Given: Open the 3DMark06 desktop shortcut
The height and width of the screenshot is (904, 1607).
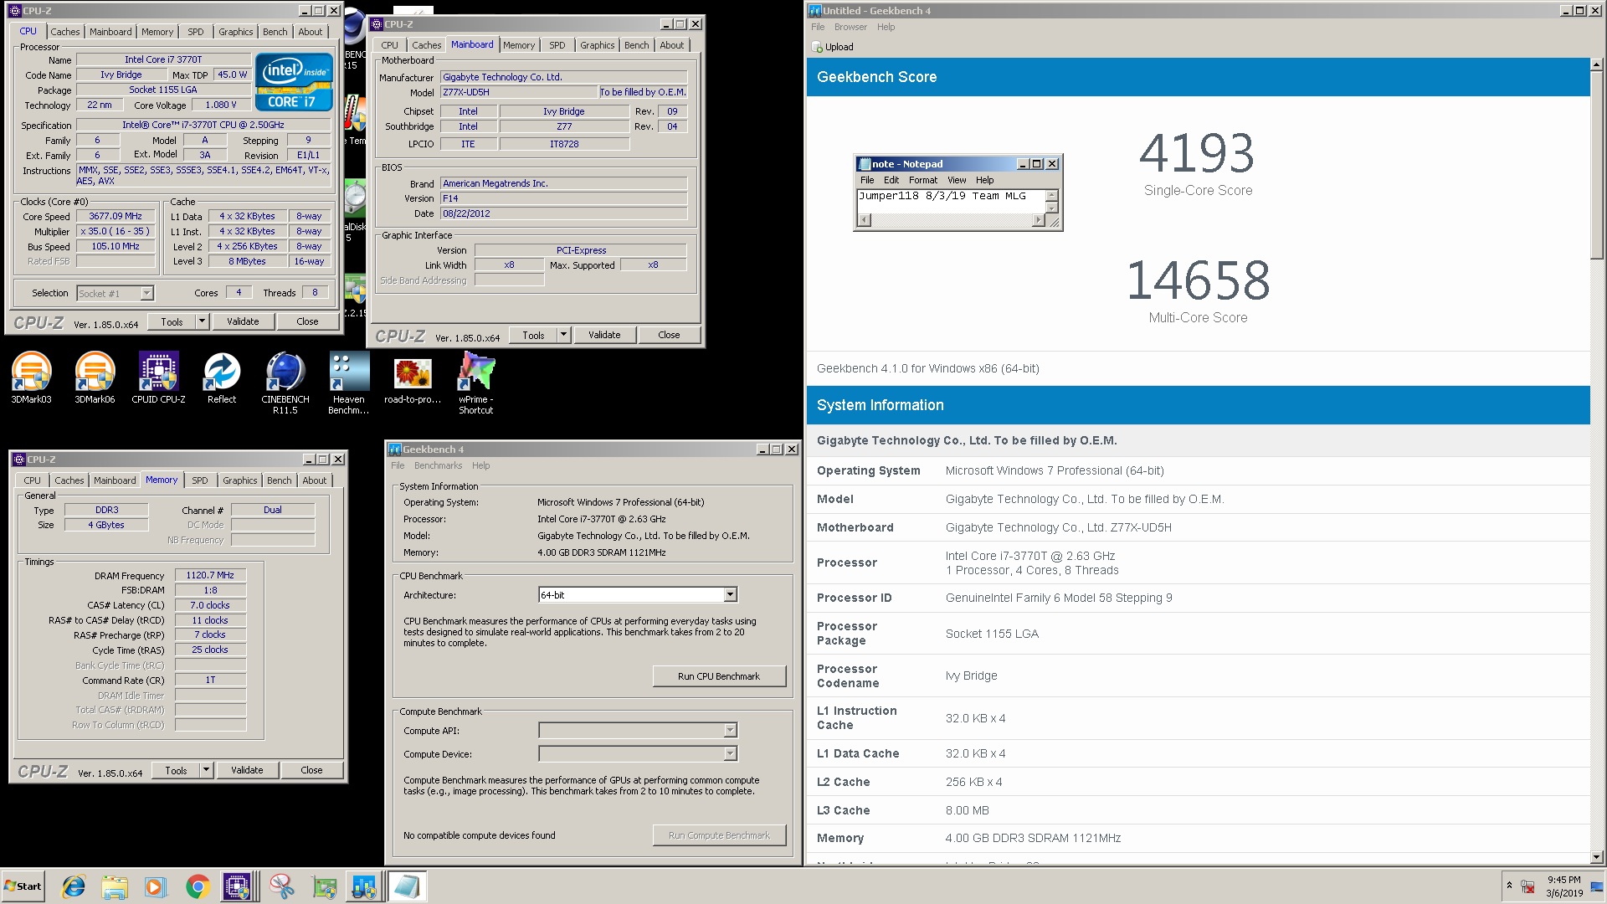Looking at the screenshot, I should [x=95, y=378].
